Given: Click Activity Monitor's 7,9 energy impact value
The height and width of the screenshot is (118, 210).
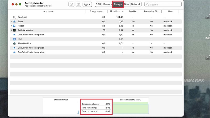Looking at the screenshot, I should tap(104, 30).
